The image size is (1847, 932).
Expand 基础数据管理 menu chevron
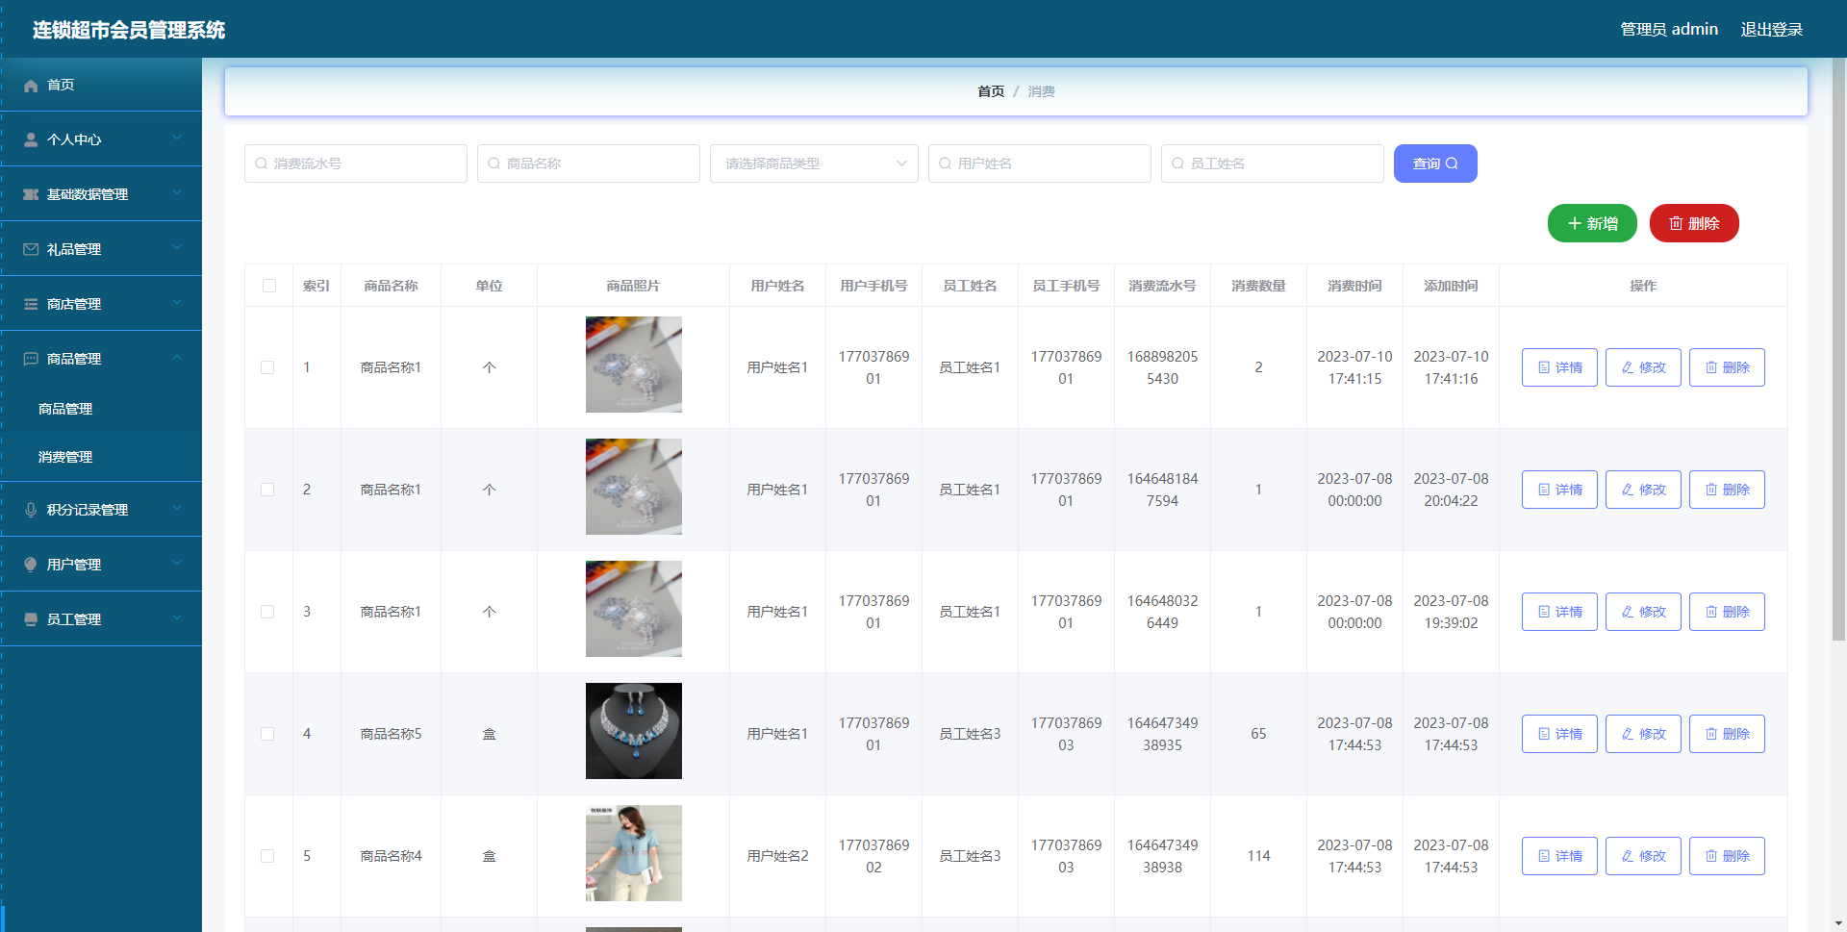click(177, 193)
